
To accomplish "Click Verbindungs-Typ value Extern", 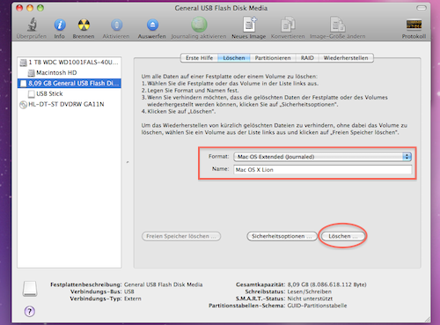I will (133, 299).
